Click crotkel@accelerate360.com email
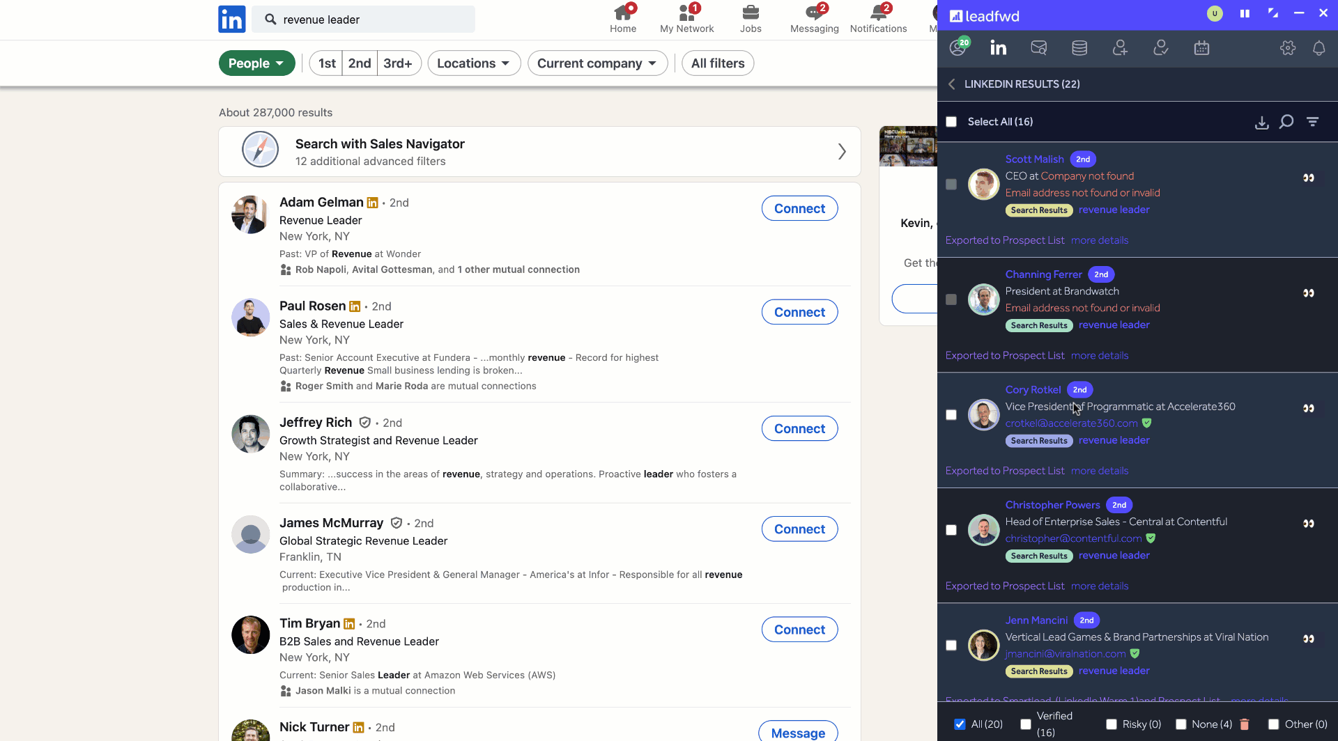The image size is (1338, 741). coord(1071,423)
